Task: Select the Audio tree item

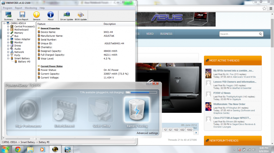Action: coord(17,49)
